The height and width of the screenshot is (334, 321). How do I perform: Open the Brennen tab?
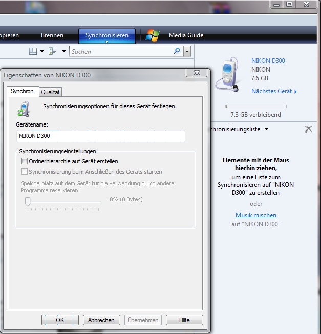coord(52,35)
